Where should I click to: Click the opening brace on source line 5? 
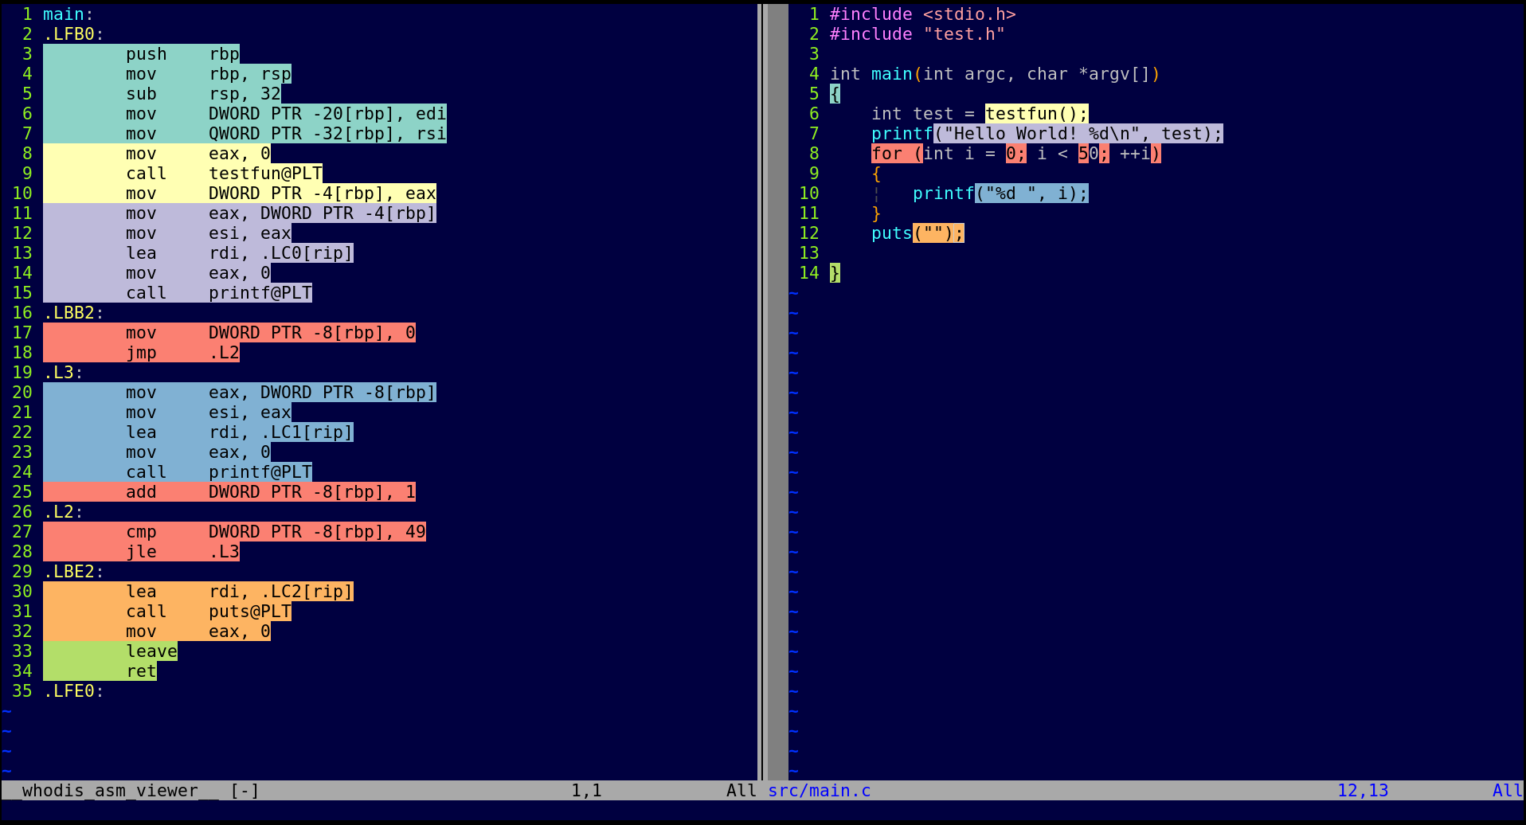point(835,94)
